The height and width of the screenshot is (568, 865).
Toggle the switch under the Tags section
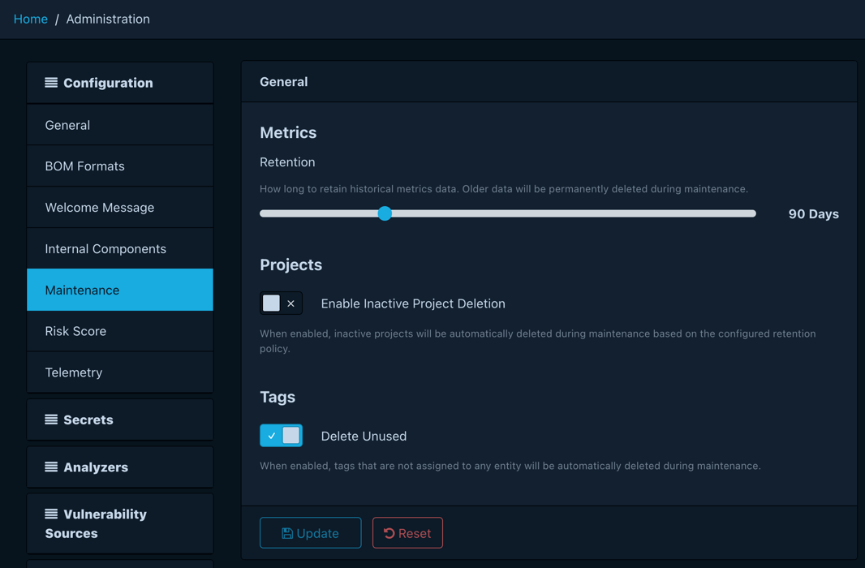tap(282, 435)
